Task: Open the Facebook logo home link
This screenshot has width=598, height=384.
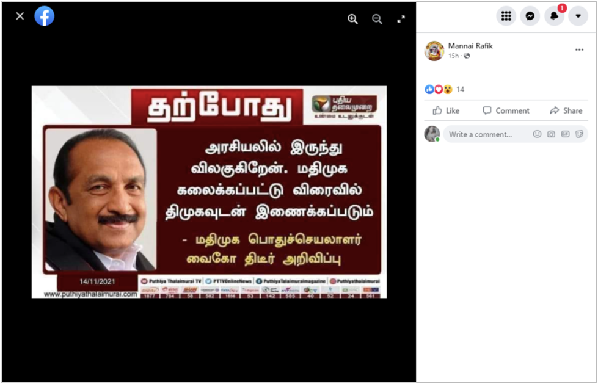Action: [44, 16]
